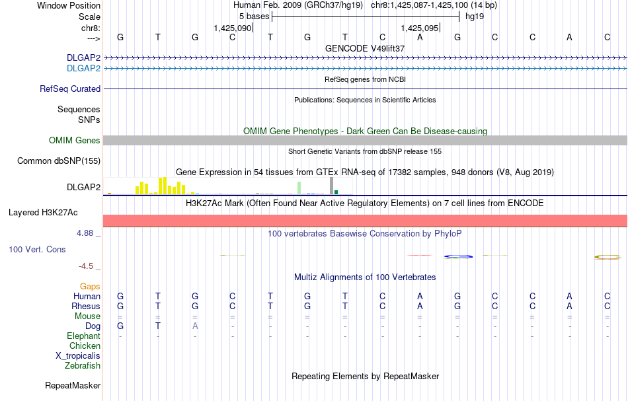
Task: Open 100 vertebrates Basewise Conservation title
Action: (365, 233)
